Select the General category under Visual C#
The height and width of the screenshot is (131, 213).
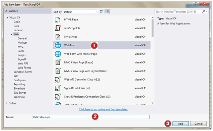[x=18, y=30]
